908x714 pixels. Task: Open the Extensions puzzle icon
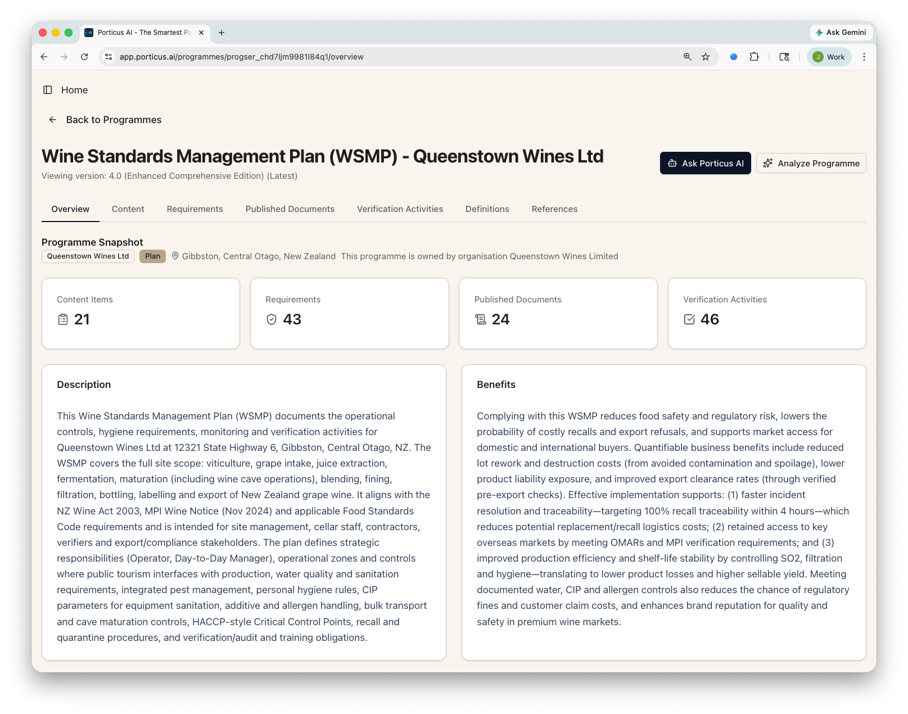[x=755, y=57]
